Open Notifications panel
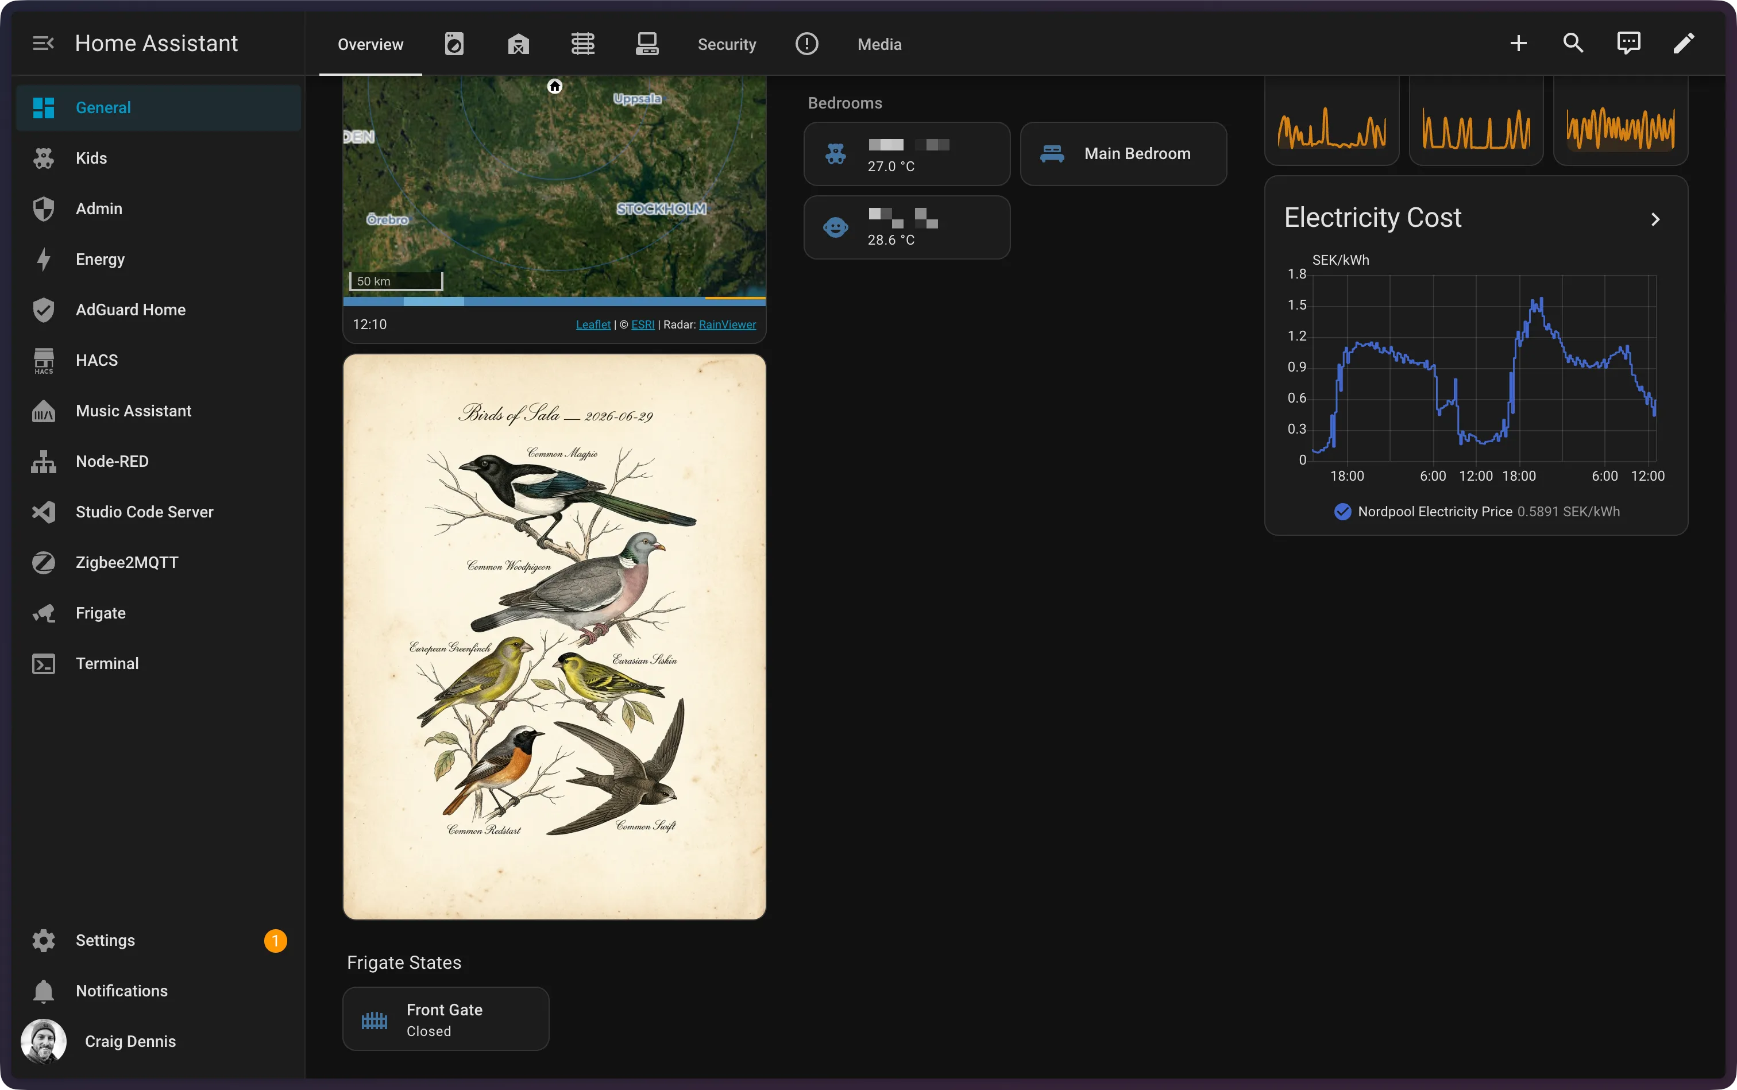This screenshot has width=1737, height=1090. pyautogui.click(x=159, y=991)
